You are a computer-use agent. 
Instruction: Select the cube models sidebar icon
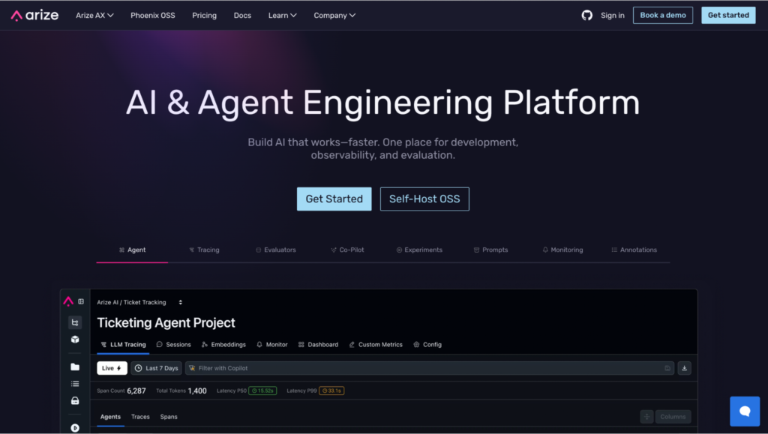pos(75,339)
